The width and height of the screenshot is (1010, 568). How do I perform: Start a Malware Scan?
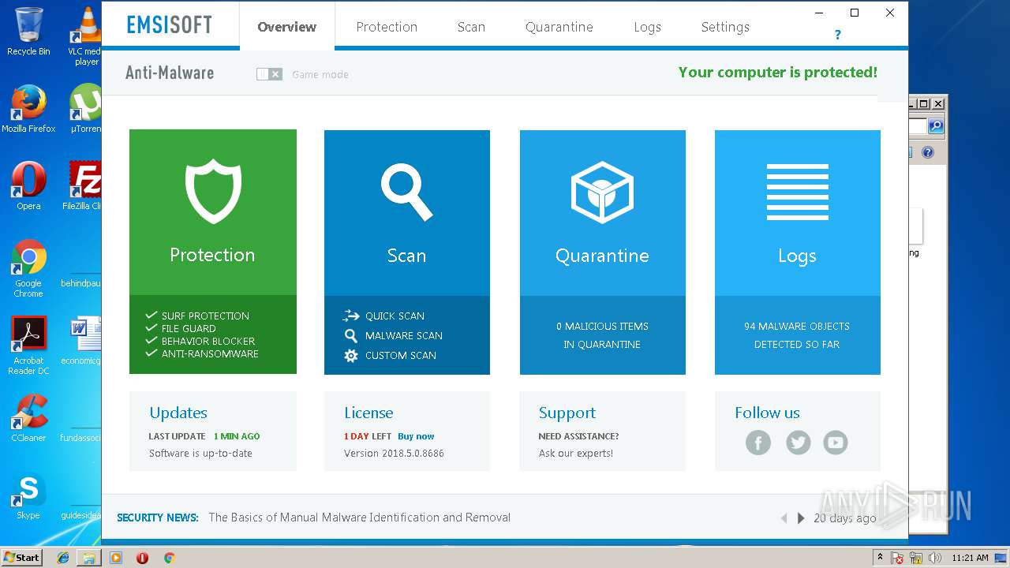coord(393,335)
